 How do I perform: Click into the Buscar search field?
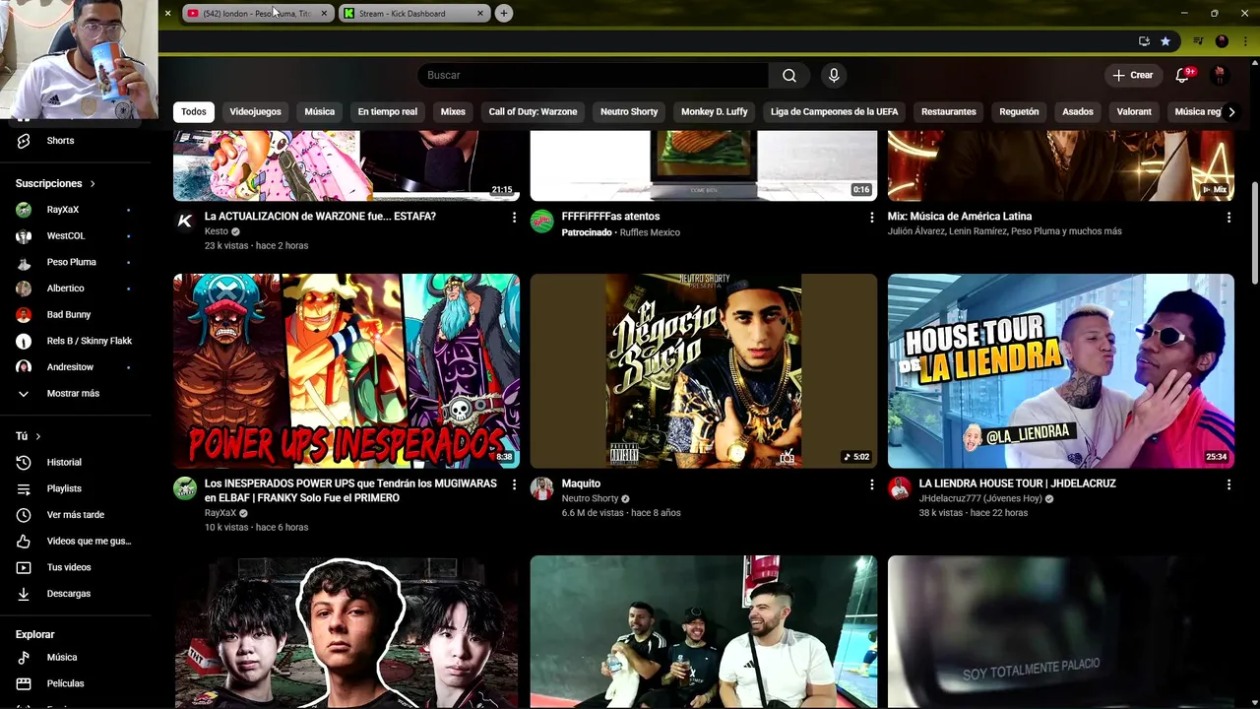click(x=593, y=75)
